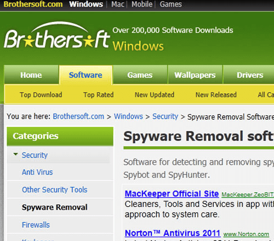The height and width of the screenshot is (241, 274).
Task: Switch to Mobile platform
Action: click(142, 4)
